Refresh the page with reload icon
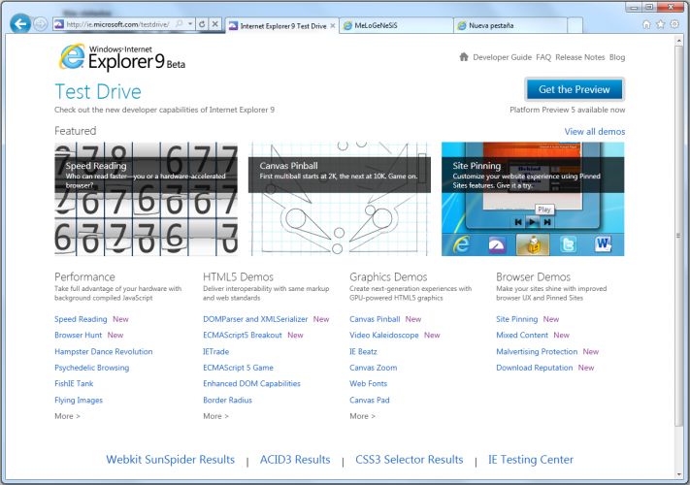Screen dimensions: 690x485 point(202,23)
